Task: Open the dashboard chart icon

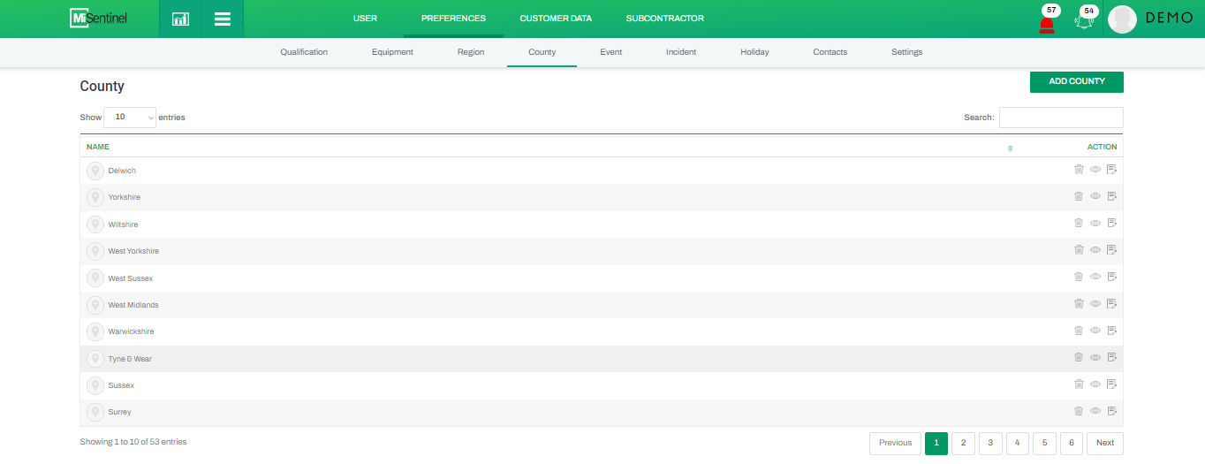Action: pyautogui.click(x=180, y=19)
